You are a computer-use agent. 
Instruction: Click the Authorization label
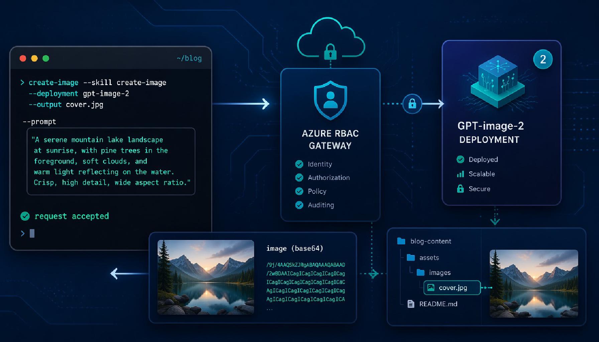(x=329, y=178)
